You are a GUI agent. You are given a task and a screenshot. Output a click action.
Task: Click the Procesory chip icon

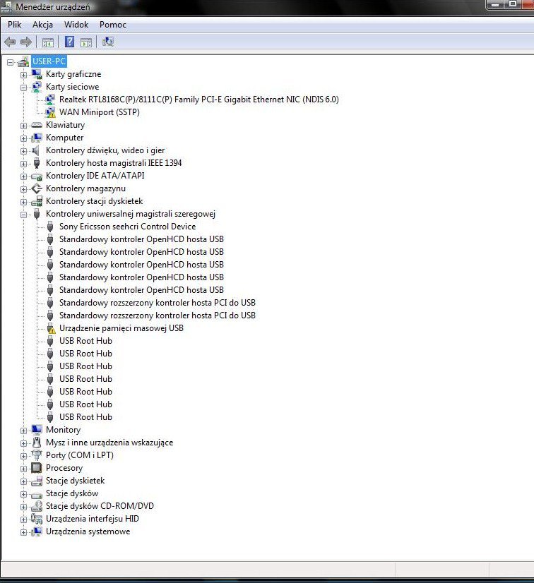point(37,468)
